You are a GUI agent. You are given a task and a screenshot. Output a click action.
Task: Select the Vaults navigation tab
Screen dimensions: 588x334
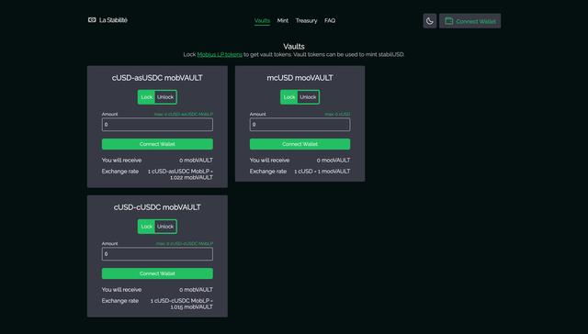[262, 20]
